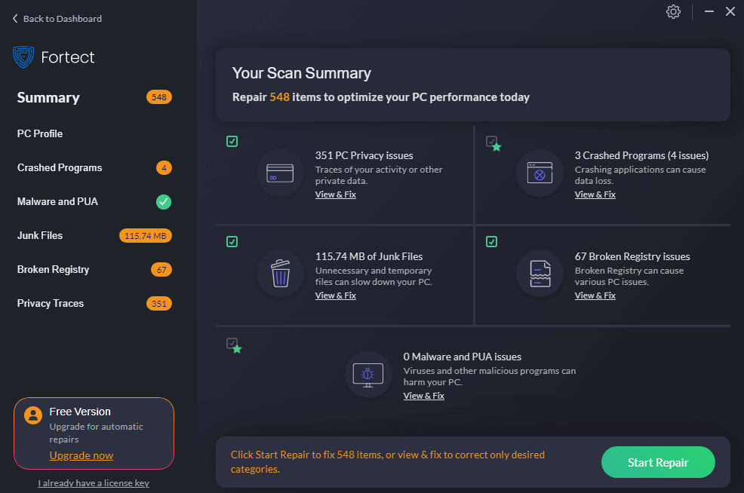The width and height of the screenshot is (744, 493).
Task: Open the PC Profile section
Action: (40, 133)
